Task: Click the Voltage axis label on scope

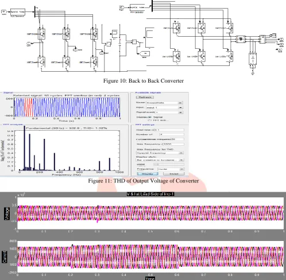Action: 7,213
